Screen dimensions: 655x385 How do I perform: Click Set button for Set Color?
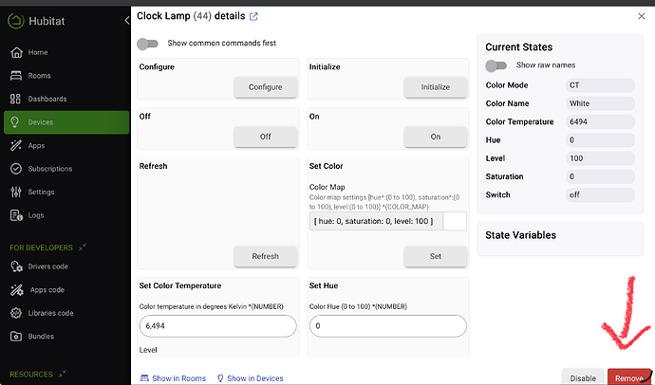[x=436, y=256]
